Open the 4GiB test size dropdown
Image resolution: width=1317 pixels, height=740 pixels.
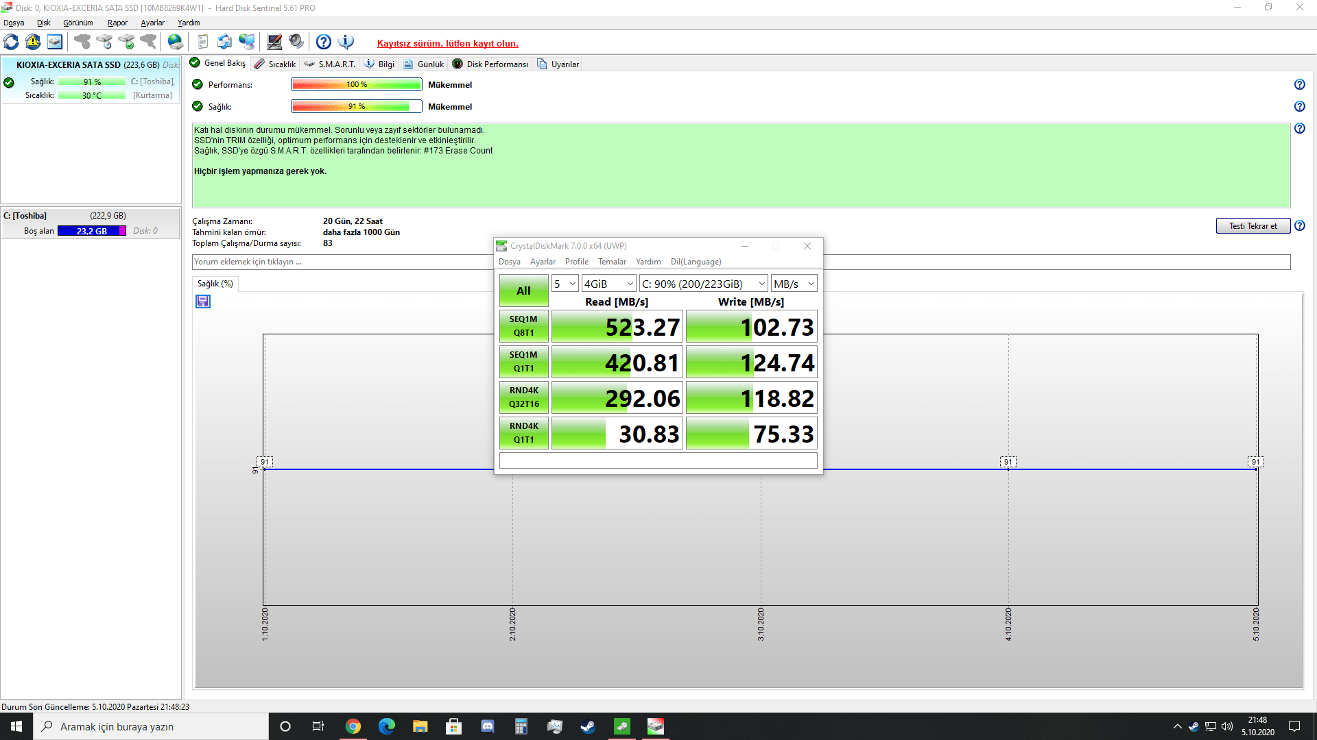point(608,284)
